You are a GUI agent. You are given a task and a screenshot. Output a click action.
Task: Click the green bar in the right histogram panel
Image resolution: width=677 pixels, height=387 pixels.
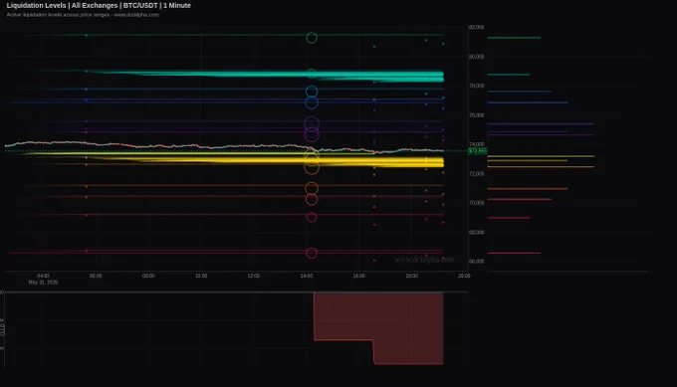(x=514, y=38)
